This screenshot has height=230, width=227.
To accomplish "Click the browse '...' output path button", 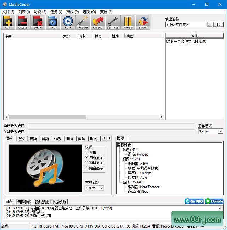I will pos(210,25).
